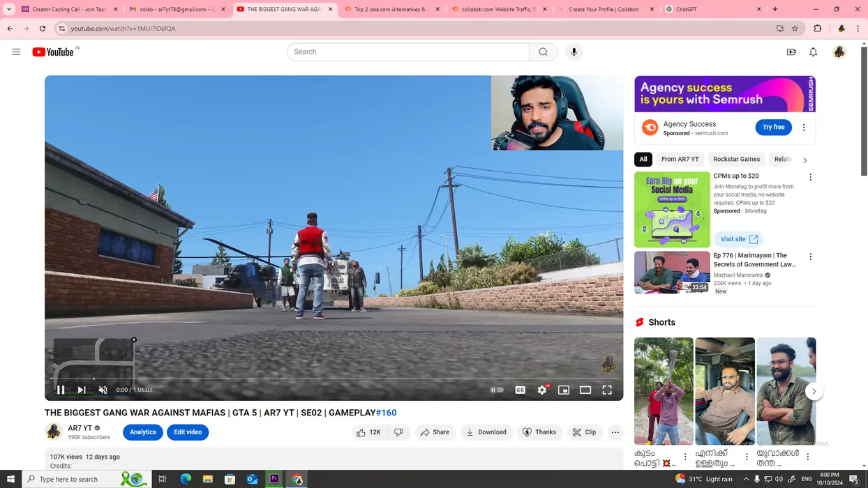868x488 pixels.
Task: Open the Semrush banner ad image
Action: pos(725,94)
